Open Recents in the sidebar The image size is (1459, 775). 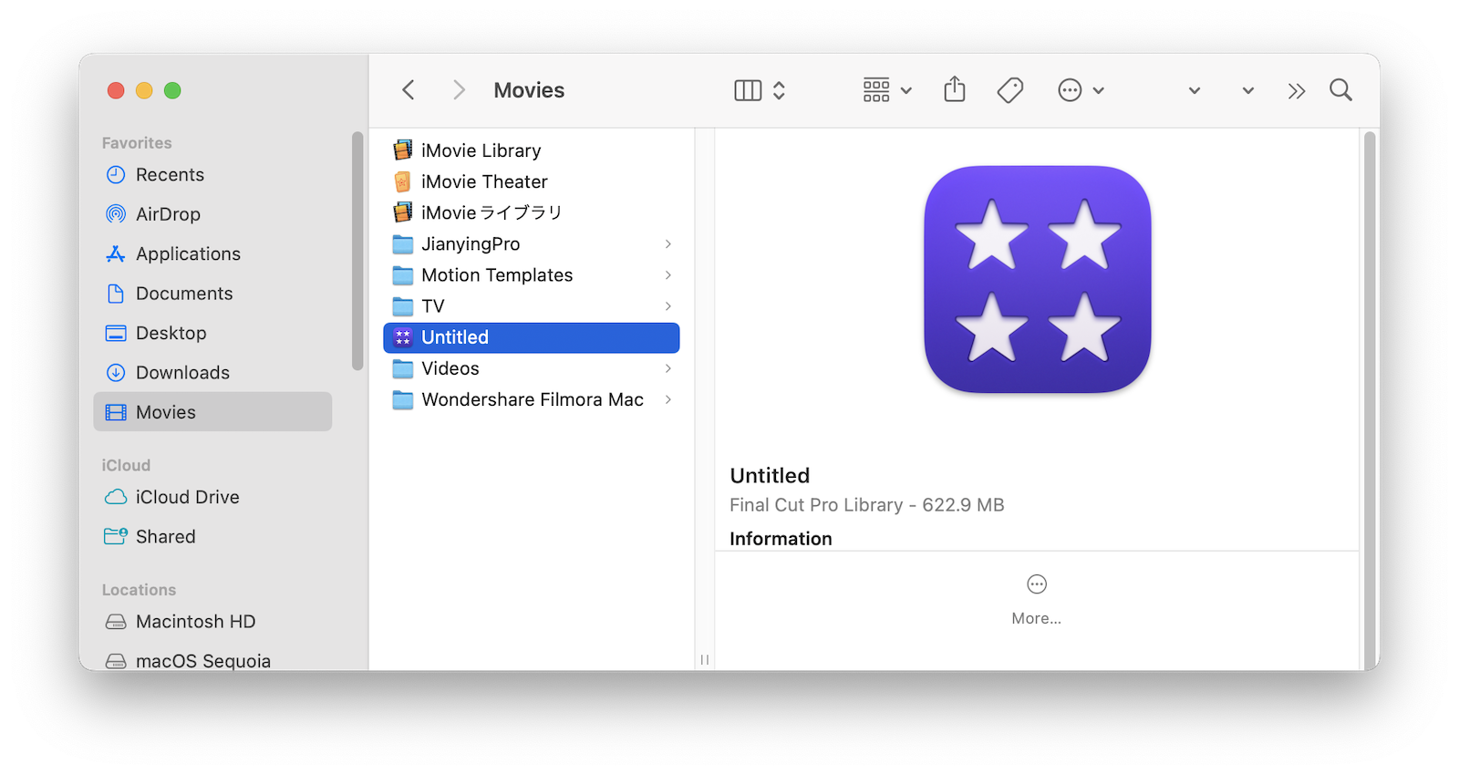point(212,175)
